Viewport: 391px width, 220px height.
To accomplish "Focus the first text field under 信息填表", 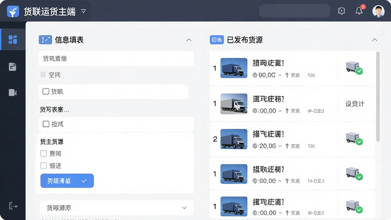I will tap(116, 58).
